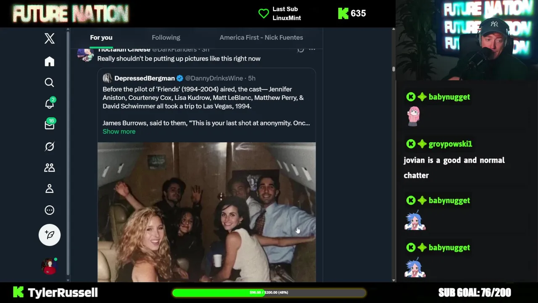Click the groypowski1 chat username
The width and height of the screenshot is (538, 303).
click(450, 144)
